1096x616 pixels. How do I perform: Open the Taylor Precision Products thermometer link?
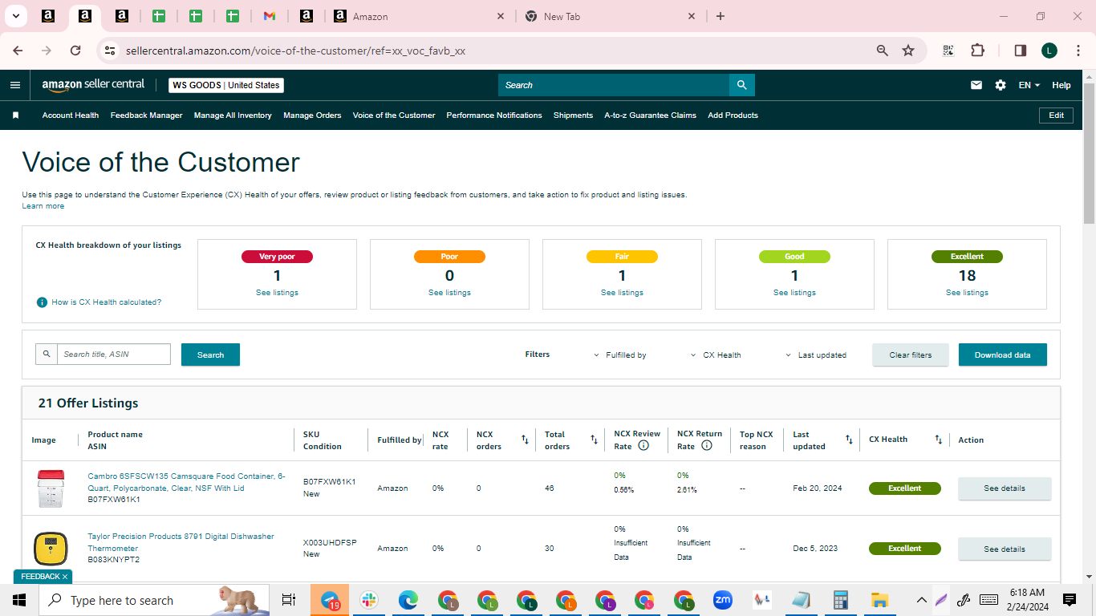pos(181,542)
